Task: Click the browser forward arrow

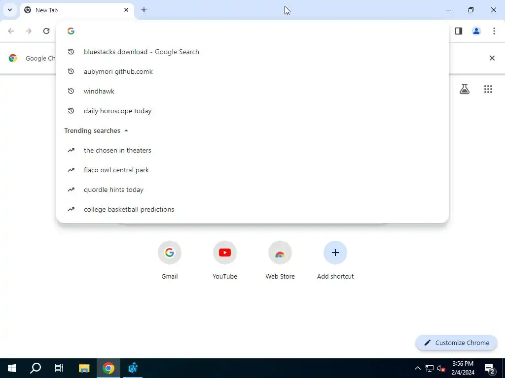Action: [29, 31]
